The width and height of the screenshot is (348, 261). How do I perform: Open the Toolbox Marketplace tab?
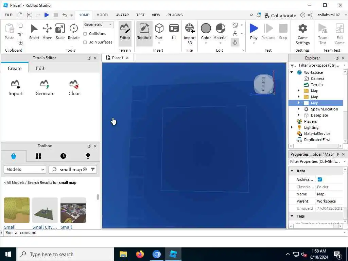pos(14,156)
